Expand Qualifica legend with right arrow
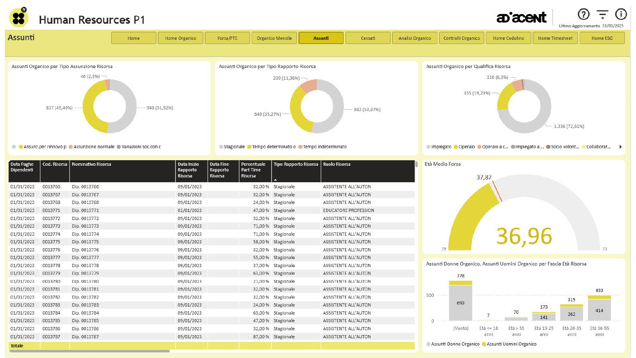The image size is (636, 358). 620,147
